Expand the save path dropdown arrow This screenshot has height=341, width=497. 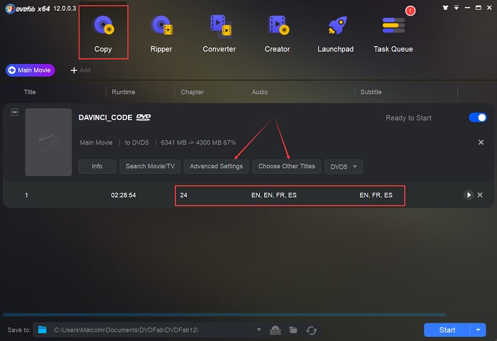(259, 330)
